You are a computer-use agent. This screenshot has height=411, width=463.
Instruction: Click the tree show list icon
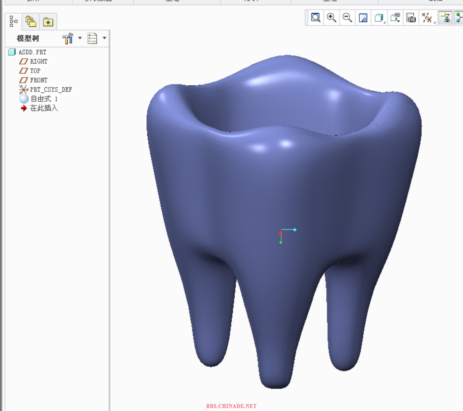point(92,38)
